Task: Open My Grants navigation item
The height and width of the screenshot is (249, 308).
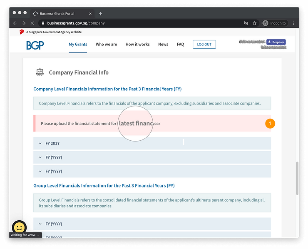Action: click(78, 45)
